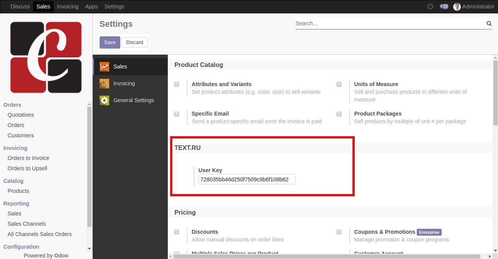Click the settings vertical scrollbar
Screen dimensions: 498x259
(495, 93)
